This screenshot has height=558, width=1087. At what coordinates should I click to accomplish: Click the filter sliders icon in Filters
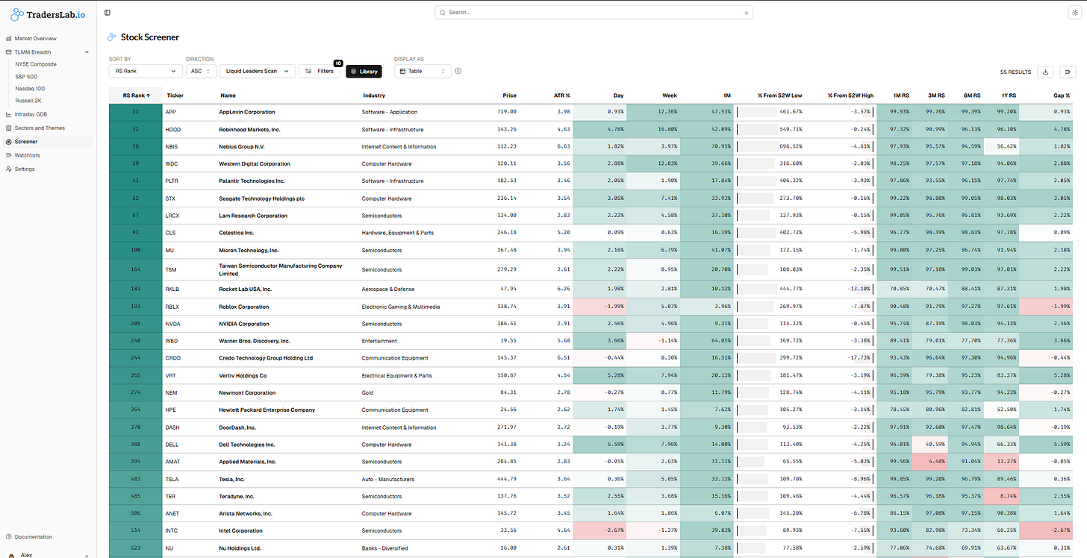point(308,71)
